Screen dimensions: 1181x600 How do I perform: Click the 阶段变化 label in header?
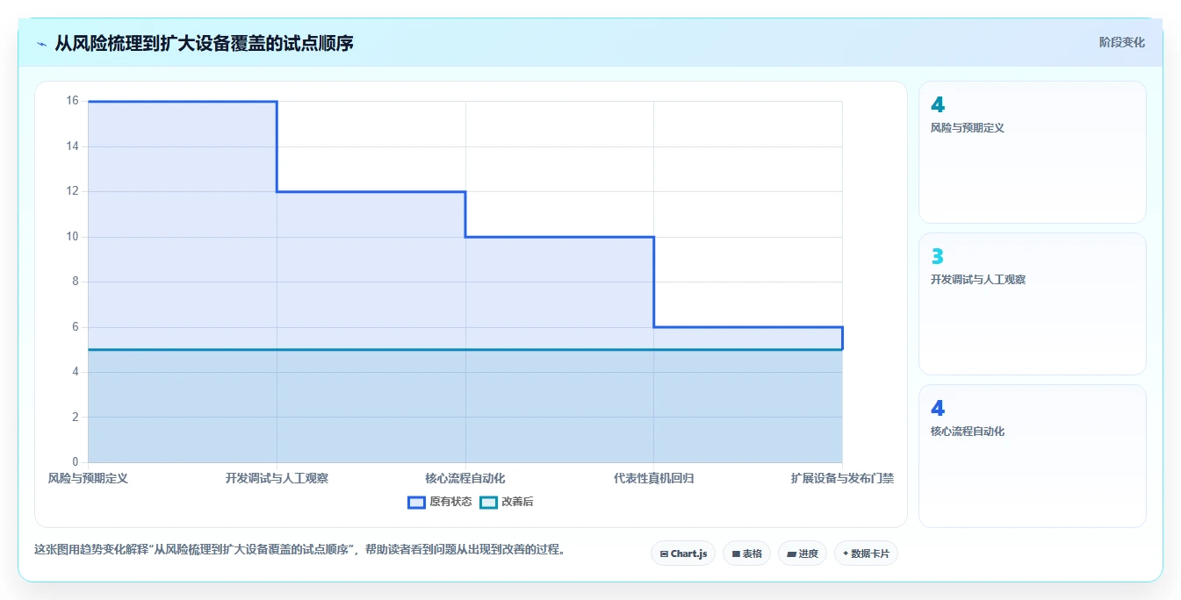coord(1121,42)
